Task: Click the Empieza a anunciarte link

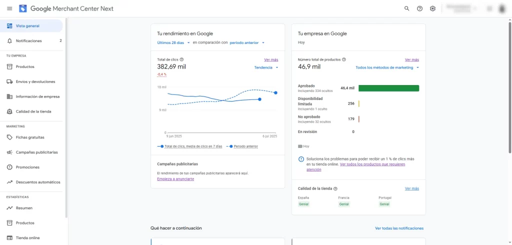Action: [175, 179]
